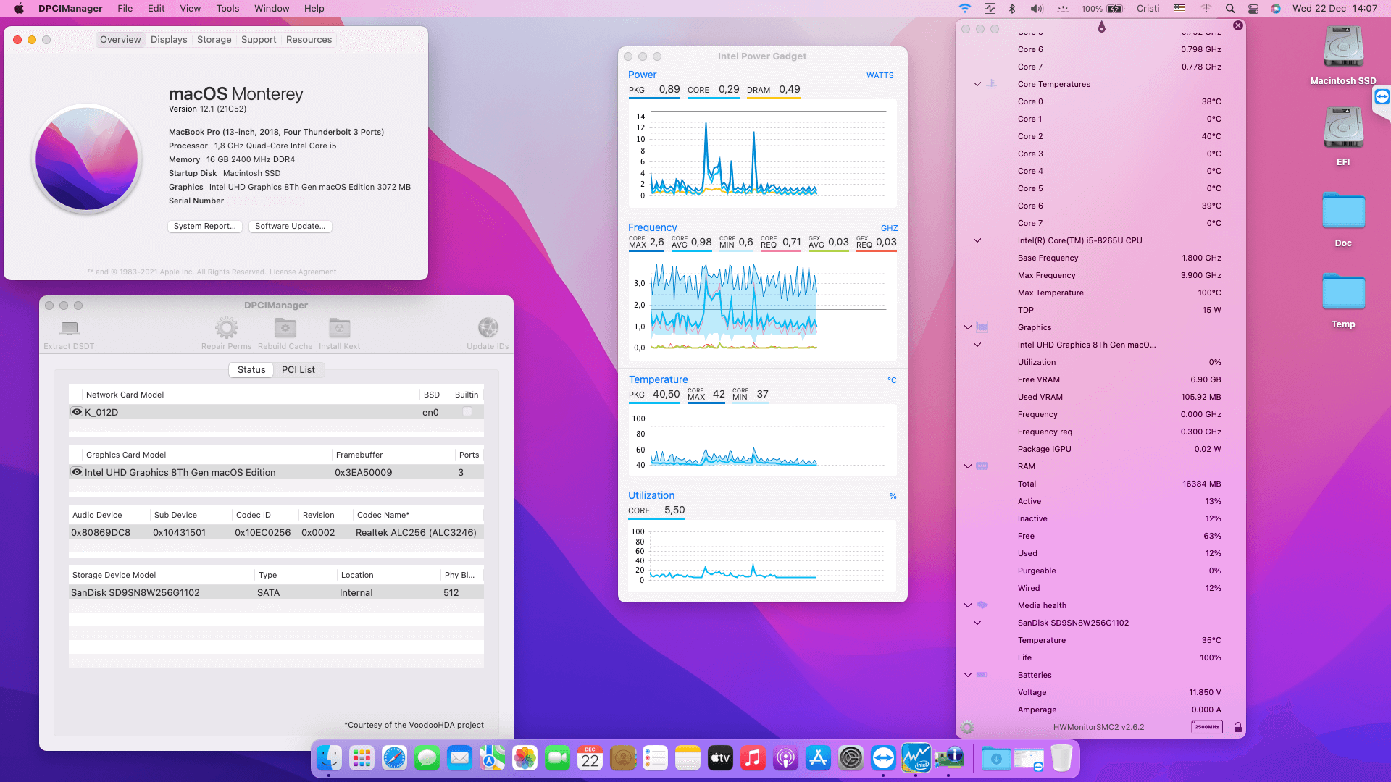Select the EFI drive on desktop
The image size is (1391, 782).
pyautogui.click(x=1343, y=129)
